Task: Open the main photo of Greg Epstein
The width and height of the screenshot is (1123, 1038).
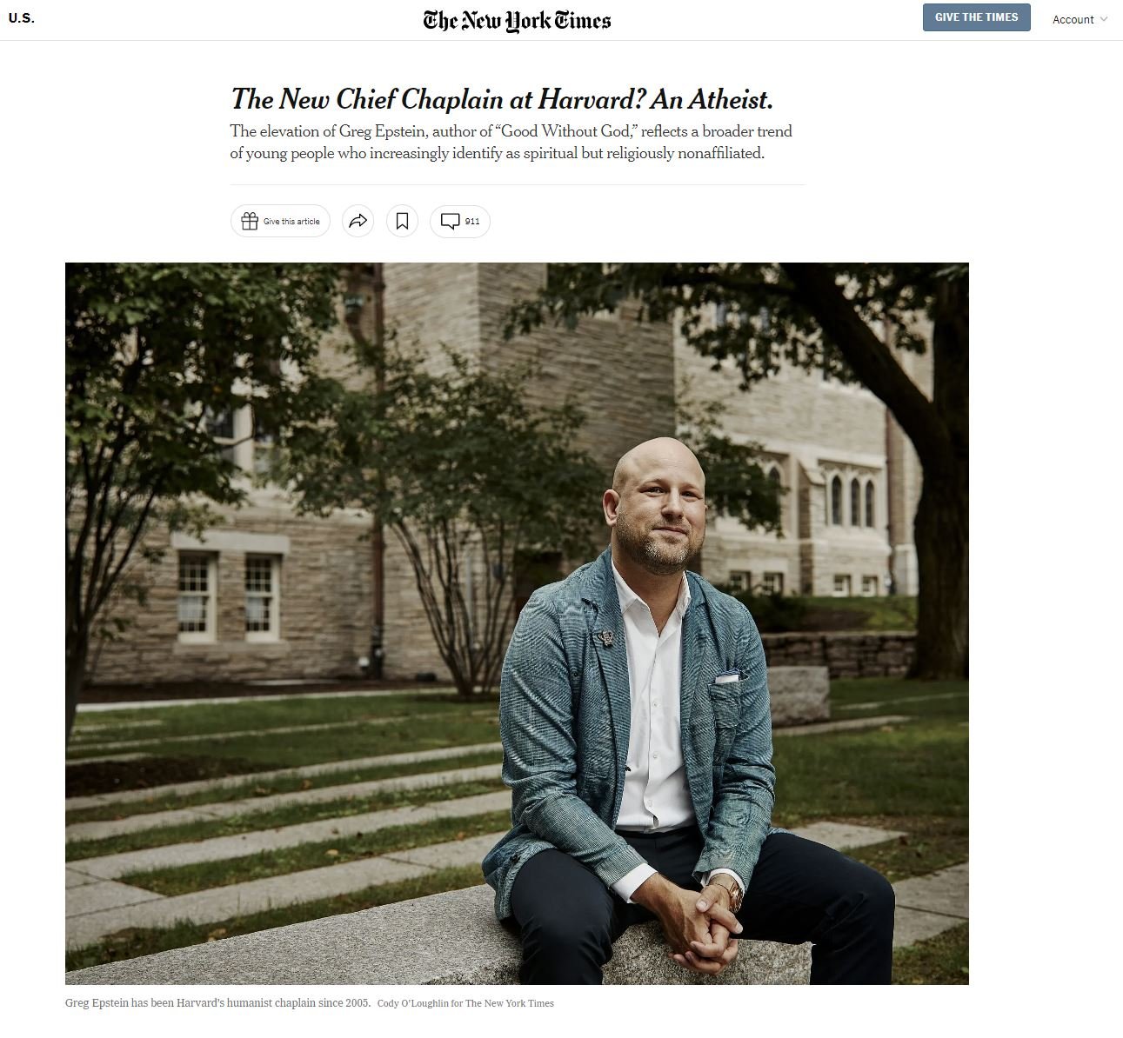Action: click(x=517, y=623)
